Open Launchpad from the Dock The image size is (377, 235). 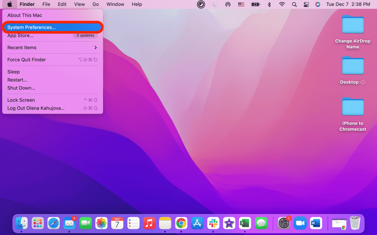[38, 223]
